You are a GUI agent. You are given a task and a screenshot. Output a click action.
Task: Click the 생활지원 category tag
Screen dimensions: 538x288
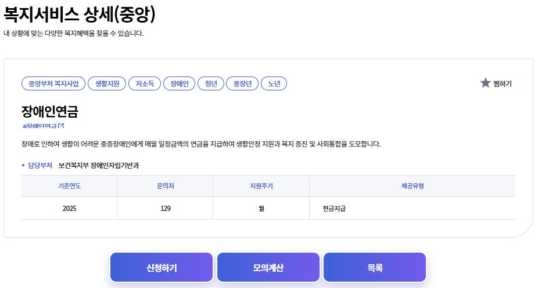pyautogui.click(x=107, y=84)
